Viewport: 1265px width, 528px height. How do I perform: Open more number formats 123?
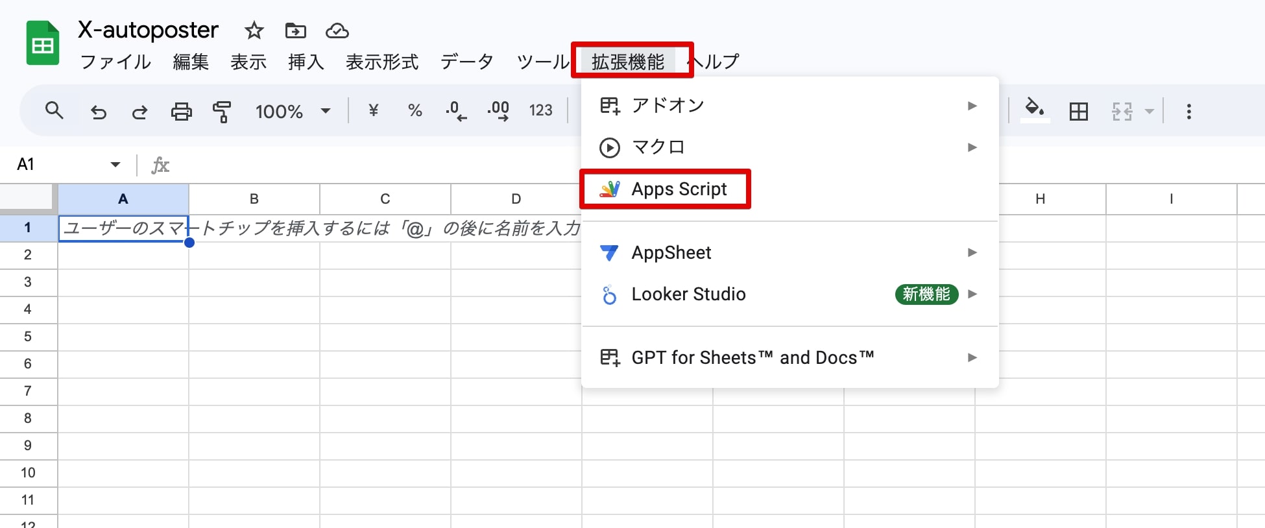(540, 110)
